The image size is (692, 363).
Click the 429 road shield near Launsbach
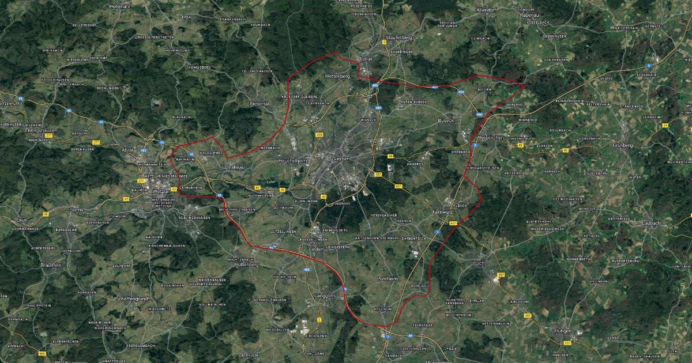pos(319,134)
